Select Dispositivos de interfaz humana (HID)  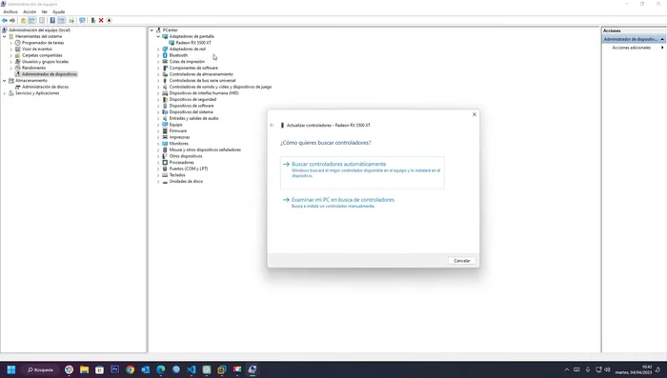click(x=204, y=93)
